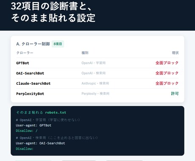Click "Perplexity・検索用" type cell
Screen dimensions: 195x161
click(x=95, y=94)
